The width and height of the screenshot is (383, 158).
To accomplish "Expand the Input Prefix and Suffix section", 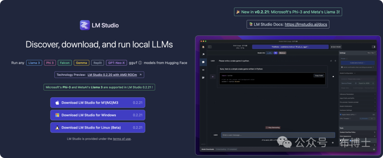I will (357, 98).
